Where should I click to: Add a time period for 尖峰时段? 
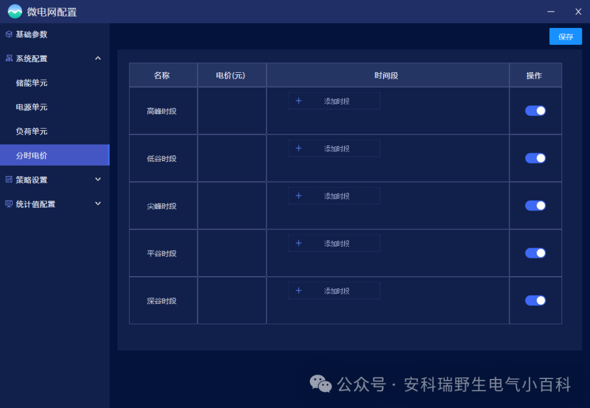click(x=334, y=196)
